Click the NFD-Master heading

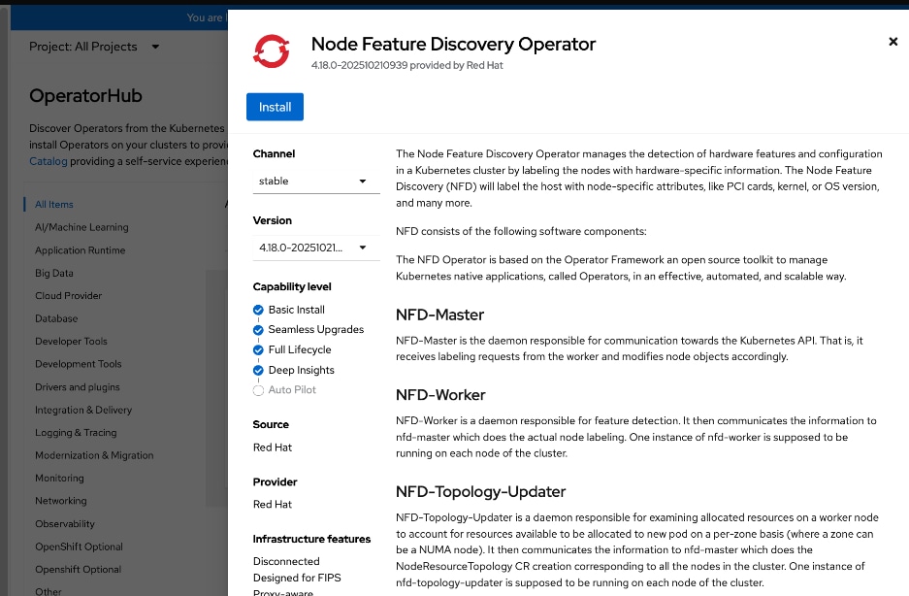pos(439,315)
